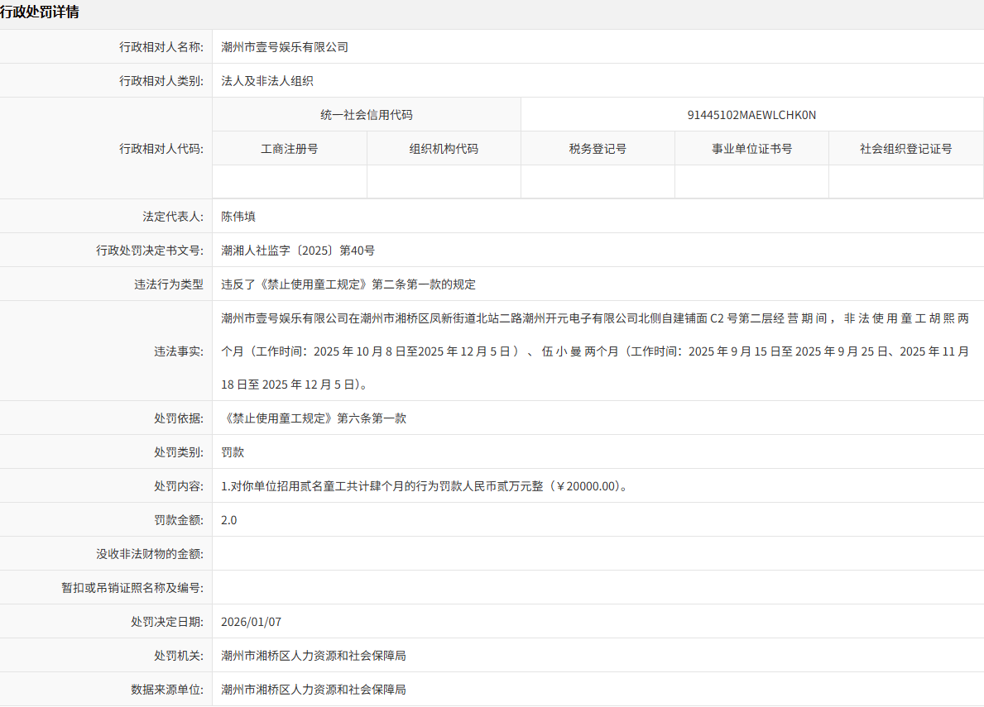
Task: Select the fine amount value 2.0
Action: pos(228,519)
